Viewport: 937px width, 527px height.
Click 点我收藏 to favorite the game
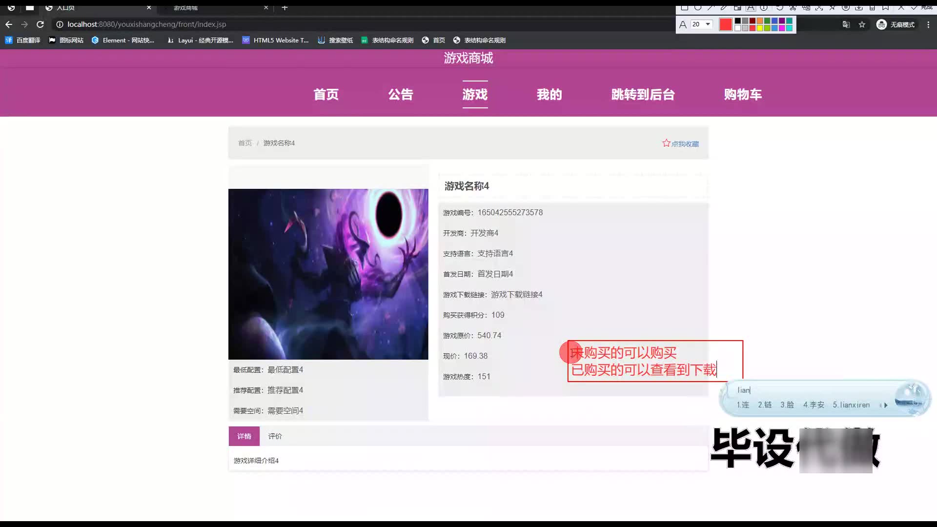(x=680, y=143)
